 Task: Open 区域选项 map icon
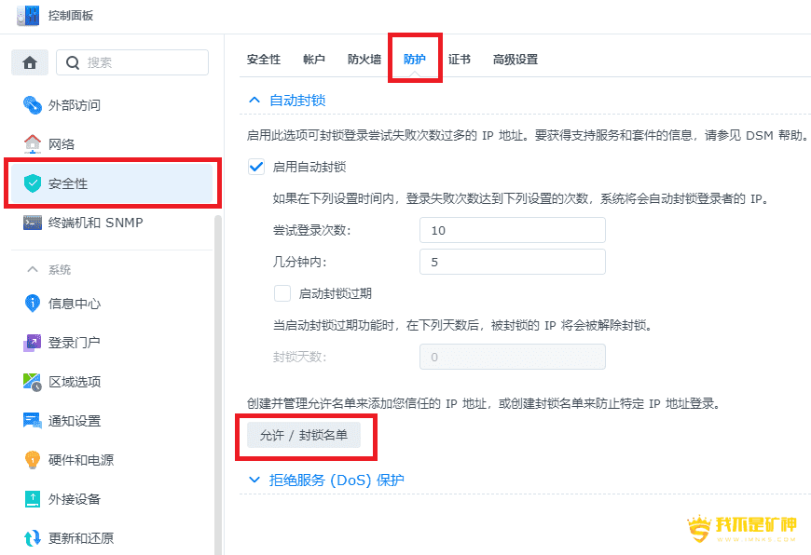(33, 382)
